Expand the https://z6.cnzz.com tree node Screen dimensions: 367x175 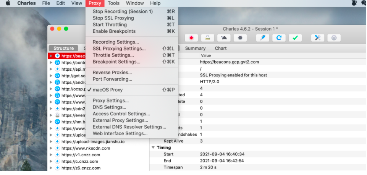pos(51,168)
